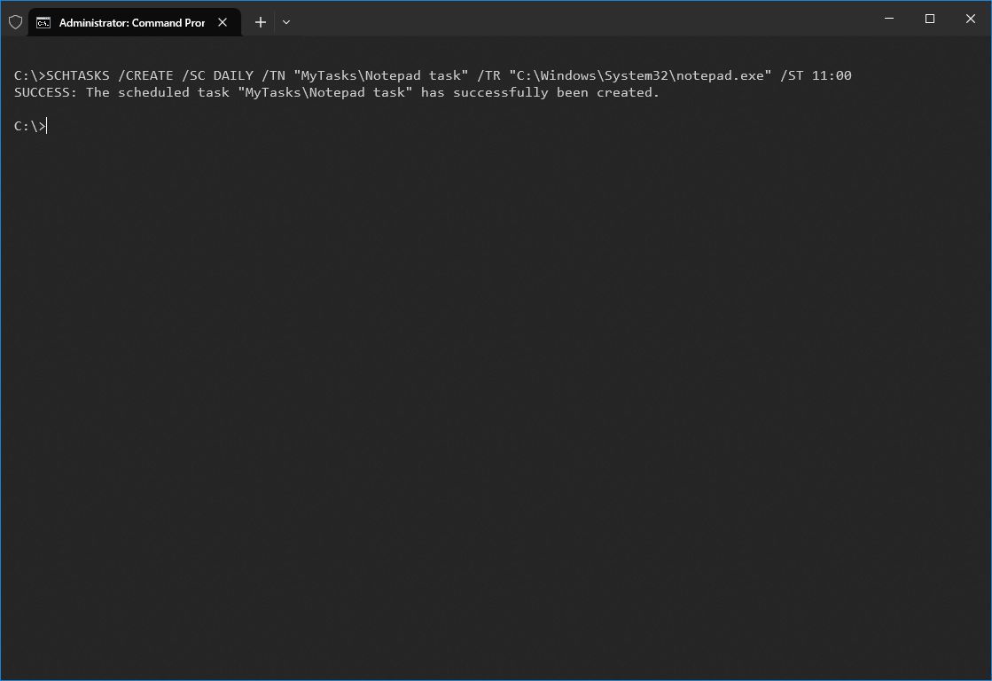Open a new terminal tab with the plus button
The image size is (992, 681).
pyautogui.click(x=260, y=21)
